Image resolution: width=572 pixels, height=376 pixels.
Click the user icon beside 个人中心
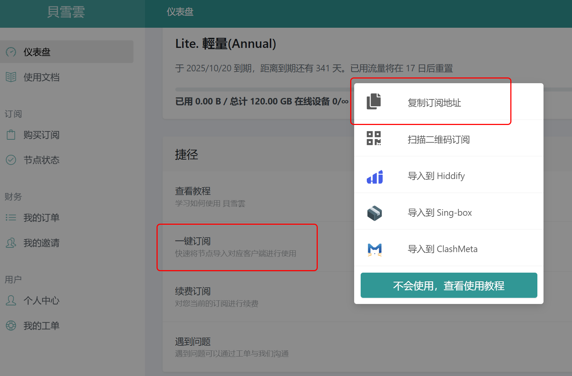pyautogui.click(x=11, y=300)
